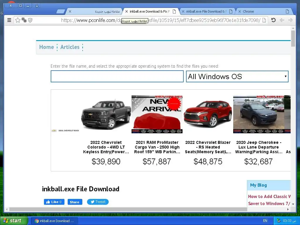300x225 pixels.
Task: Click the user profile icon in title bar
Action: click(37, 6)
